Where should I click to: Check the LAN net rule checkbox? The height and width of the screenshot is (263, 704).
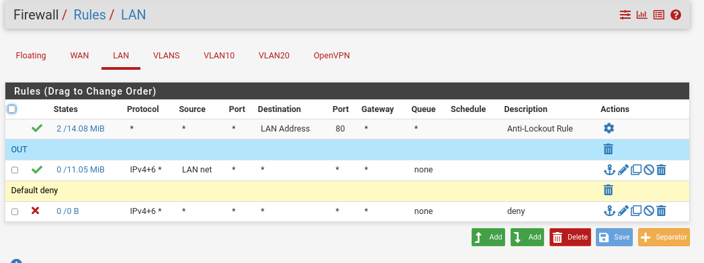(15, 170)
